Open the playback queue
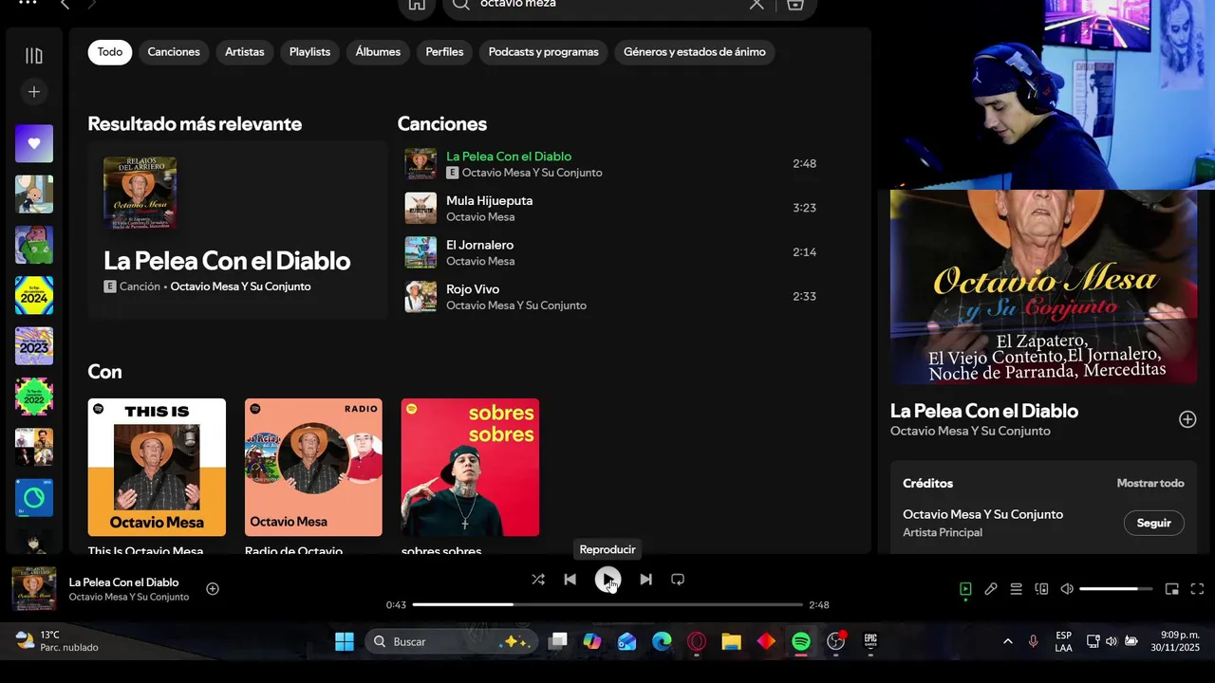 [x=1016, y=589]
